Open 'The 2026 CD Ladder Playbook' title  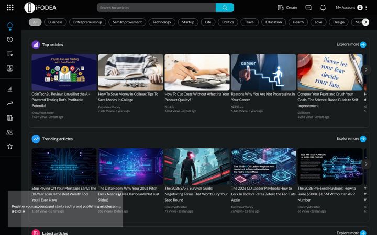click(x=263, y=194)
